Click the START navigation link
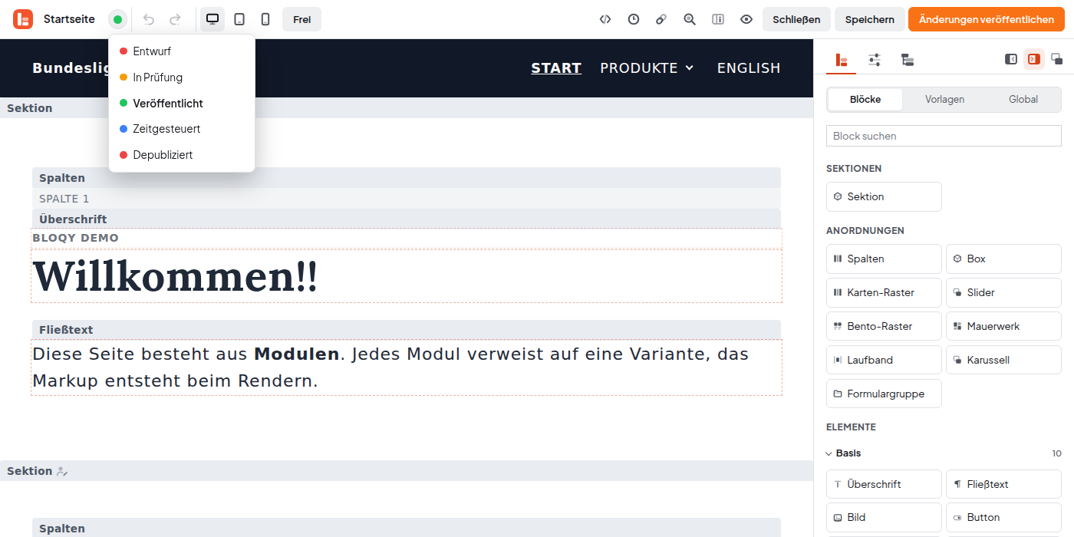Screen dimensions: 1074x537 (x=556, y=68)
